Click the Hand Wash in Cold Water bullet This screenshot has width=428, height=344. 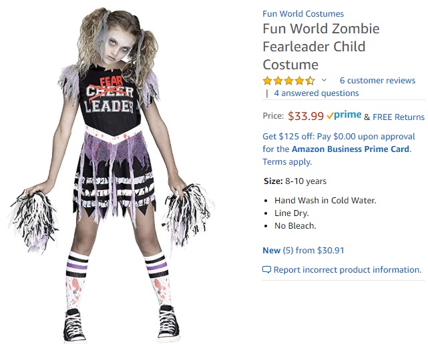(x=325, y=201)
